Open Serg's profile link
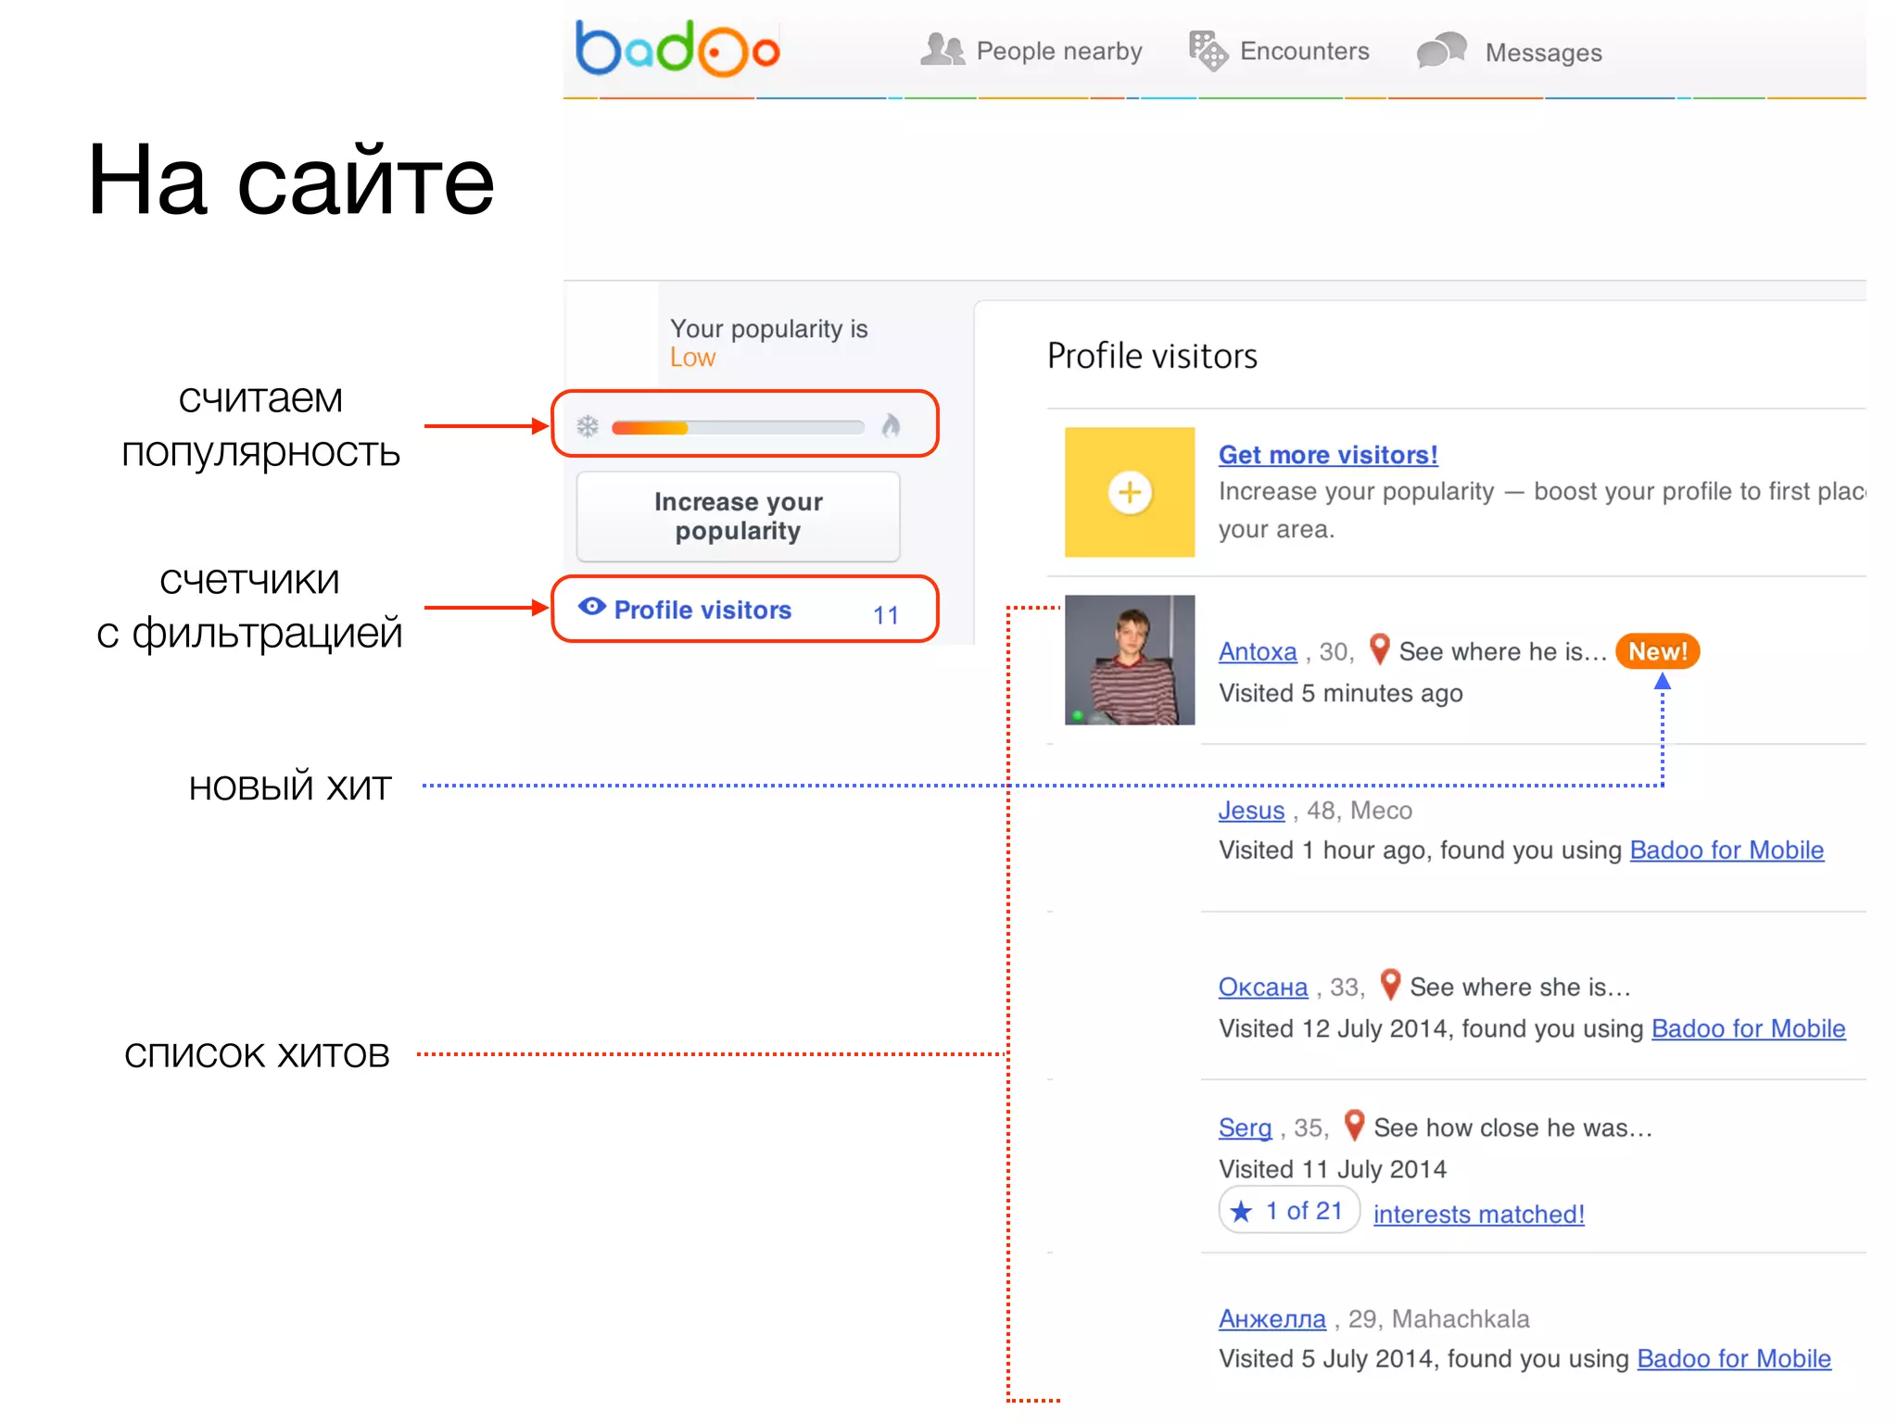Viewport: 1898px width, 1423px height. pos(1245,1127)
